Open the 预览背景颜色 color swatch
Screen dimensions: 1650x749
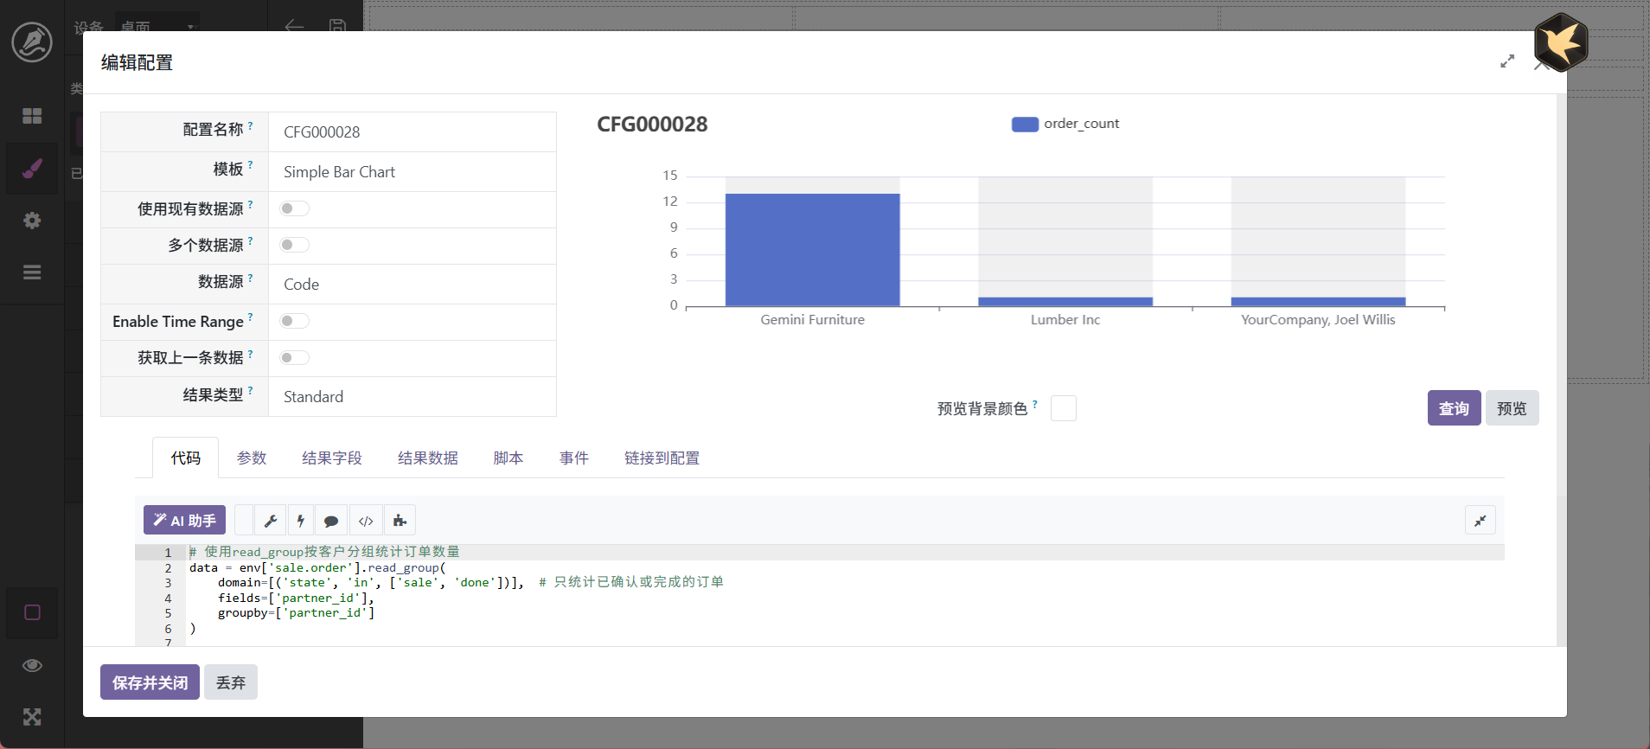pyautogui.click(x=1063, y=408)
